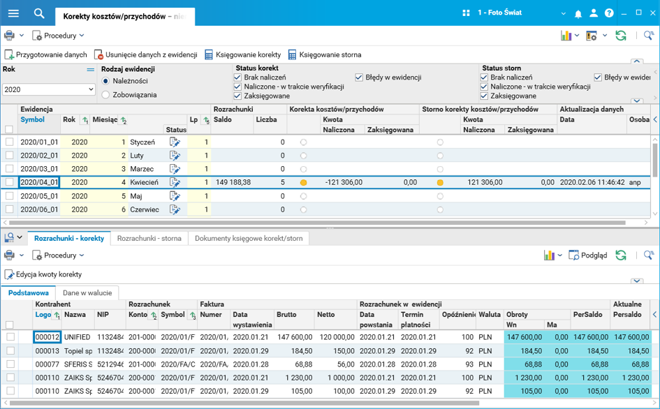
Task: Open the help question mark icon
Action: point(609,13)
